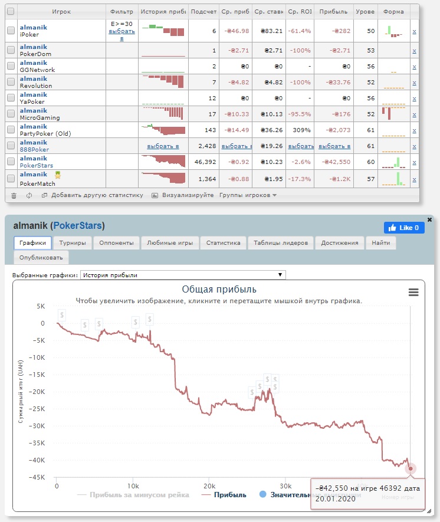
Task: Click the PokerStars link in panel title
Action: (x=77, y=226)
